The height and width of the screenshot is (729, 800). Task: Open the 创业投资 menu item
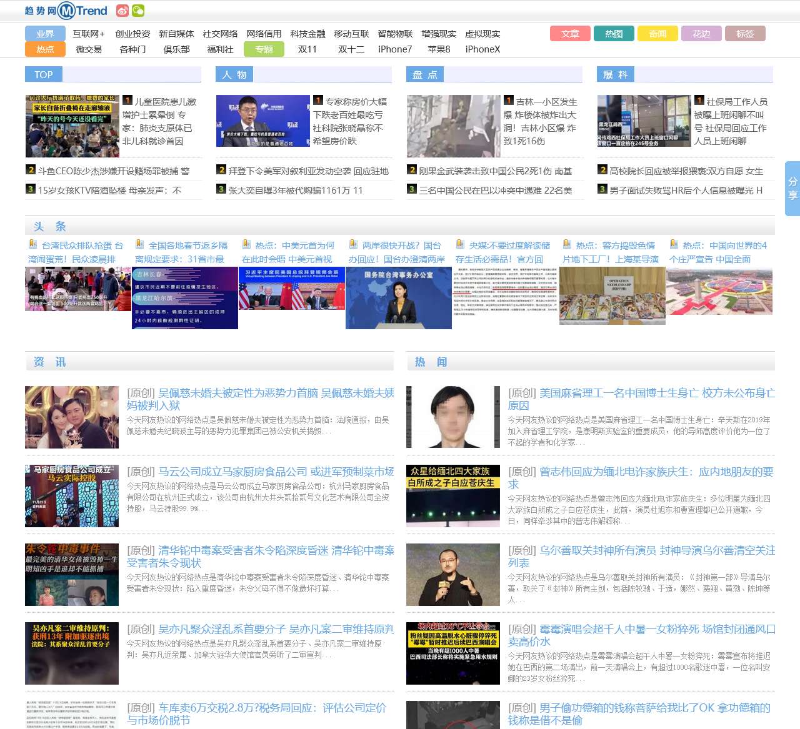[132, 34]
